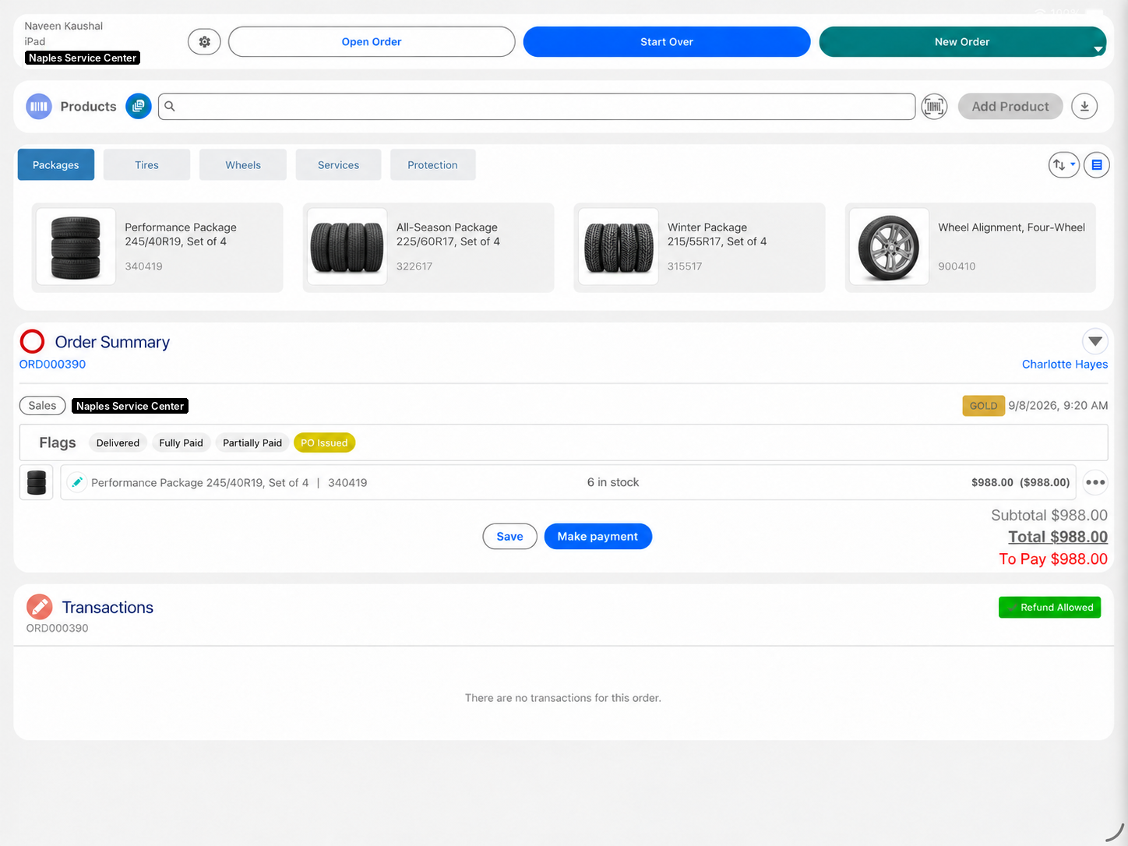Edit the Performance Package line item pencil

click(76, 482)
